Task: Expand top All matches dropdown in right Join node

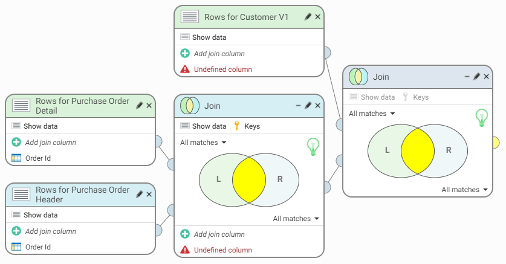Action: pyautogui.click(x=372, y=114)
